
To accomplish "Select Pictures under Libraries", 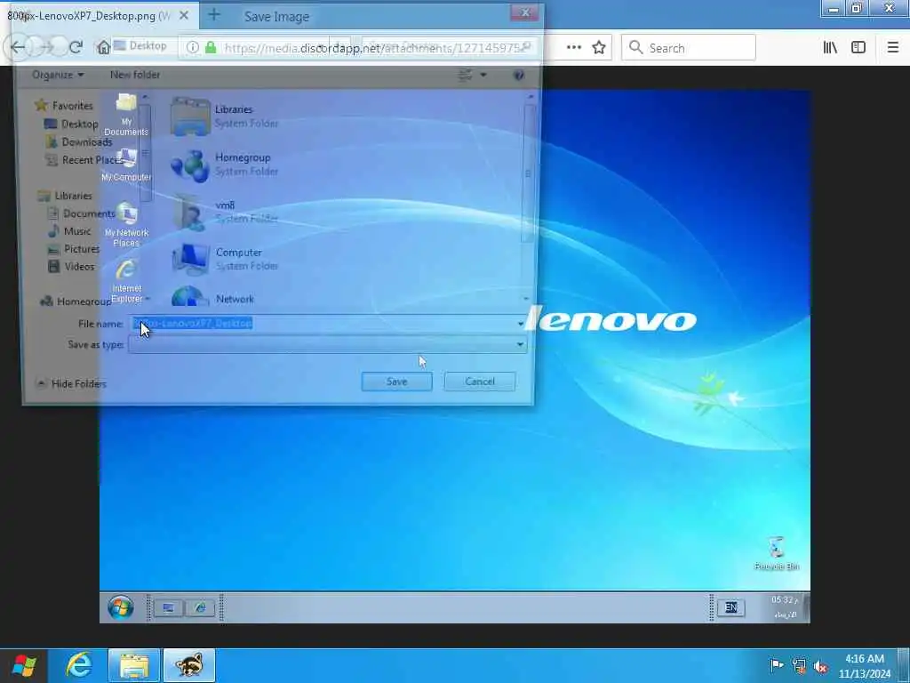I will [x=74, y=249].
